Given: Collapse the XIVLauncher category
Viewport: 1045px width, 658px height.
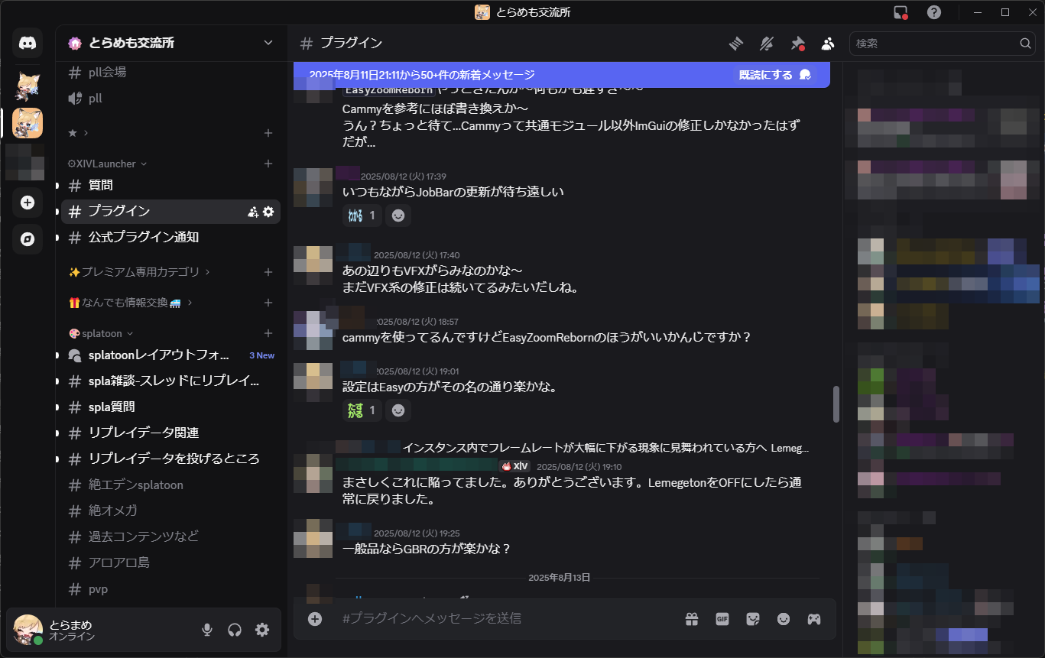Looking at the screenshot, I should click(x=107, y=164).
